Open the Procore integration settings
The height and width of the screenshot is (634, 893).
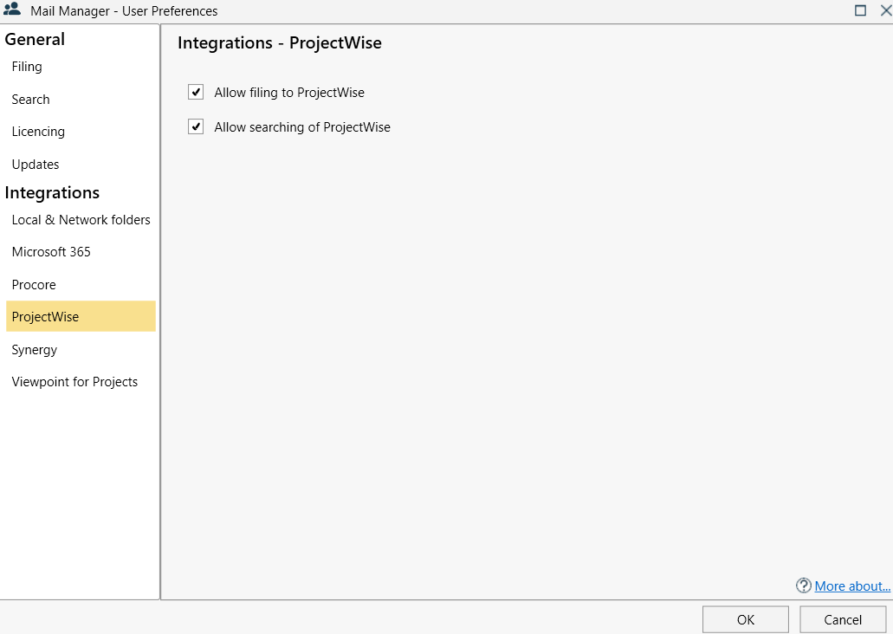[x=34, y=284]
